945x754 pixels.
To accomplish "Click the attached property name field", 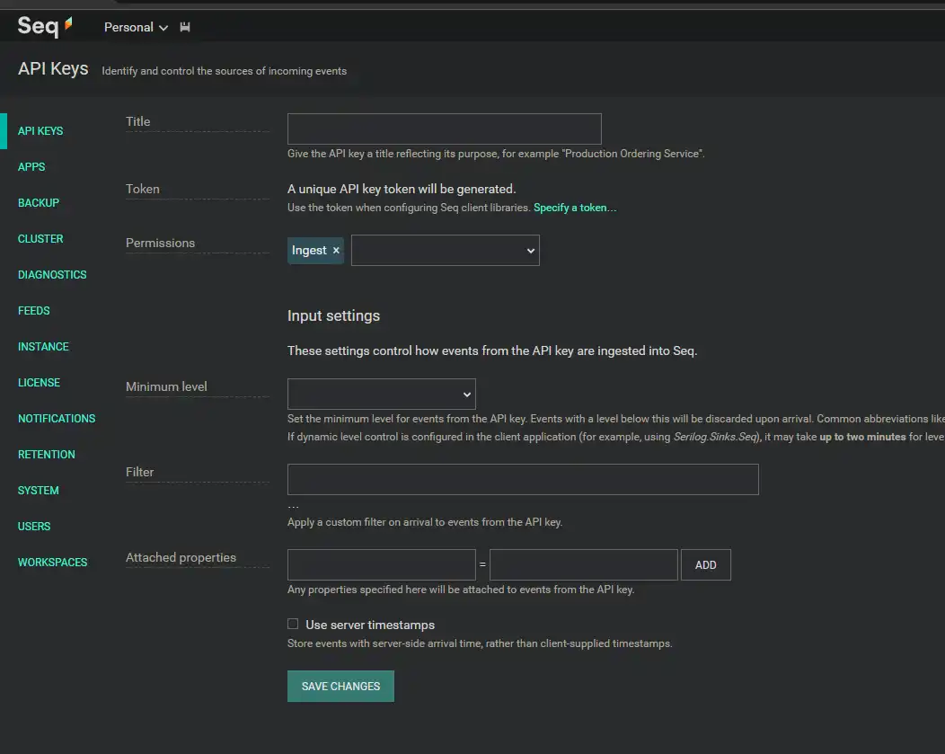I will click(x=381, y=564).
